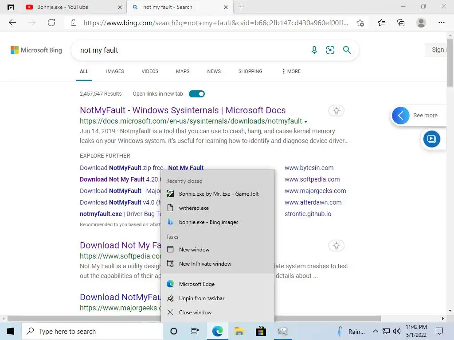The height and width of the screenshot is (340, 454).
Task: Click the microphone voice search icon
Action: (x=314, y=50)
